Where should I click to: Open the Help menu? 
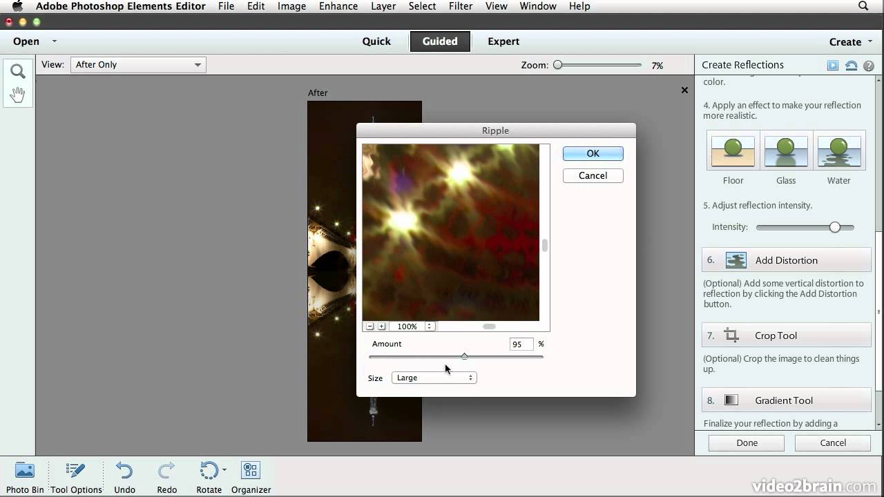579,6
